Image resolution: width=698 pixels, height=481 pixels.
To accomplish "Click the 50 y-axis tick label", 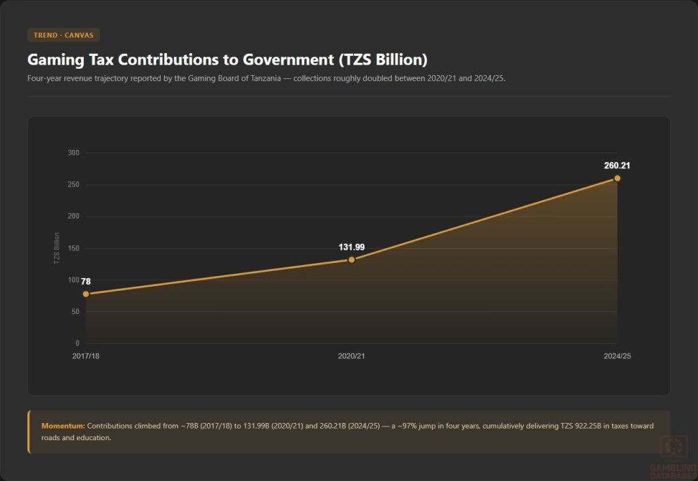I will coord(75,311).
